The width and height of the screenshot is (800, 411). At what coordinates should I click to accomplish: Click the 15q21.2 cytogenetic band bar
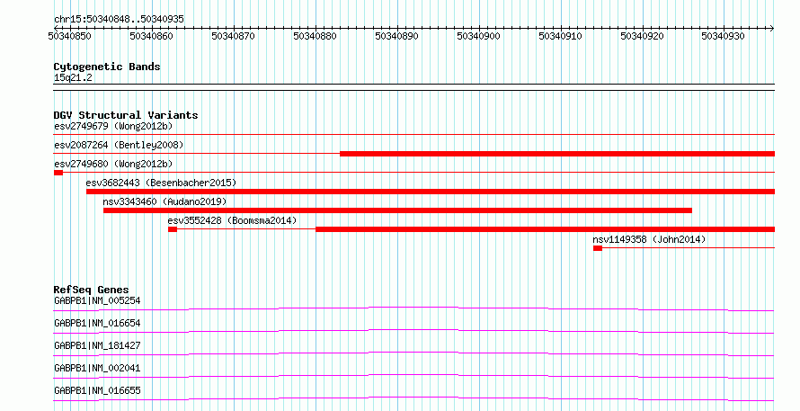pyautogui.click(x=413, y=87)
